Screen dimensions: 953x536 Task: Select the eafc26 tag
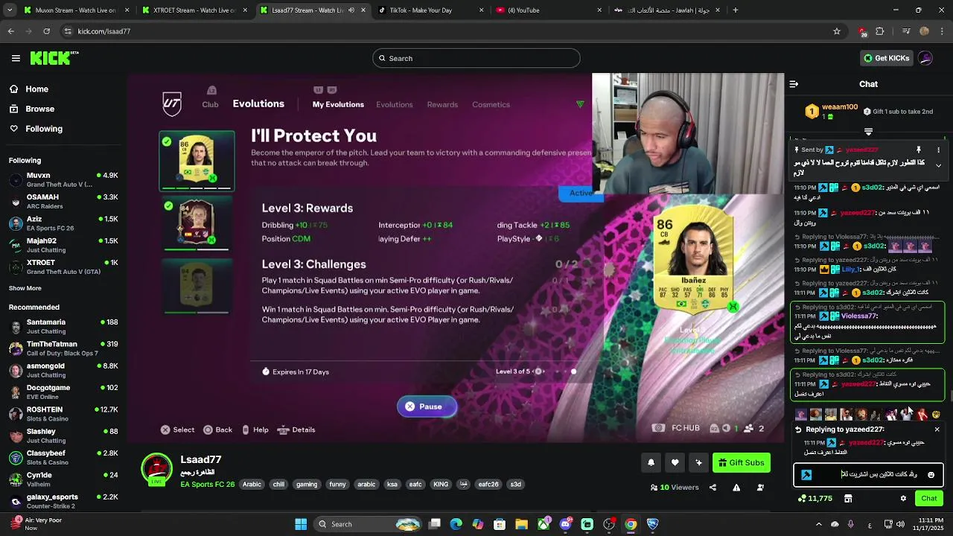coord(488,484)
